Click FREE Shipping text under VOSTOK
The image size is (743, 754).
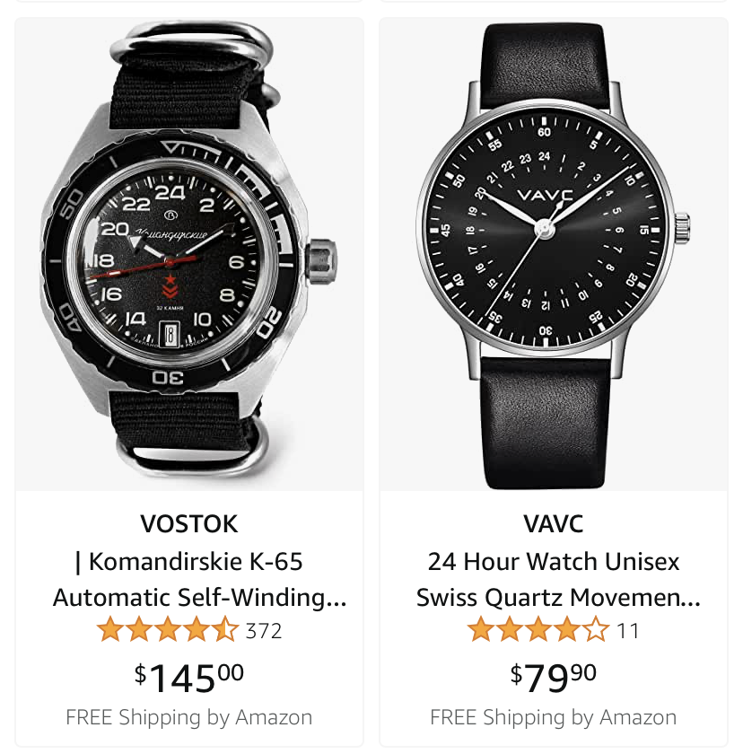(x=188, y=717)
